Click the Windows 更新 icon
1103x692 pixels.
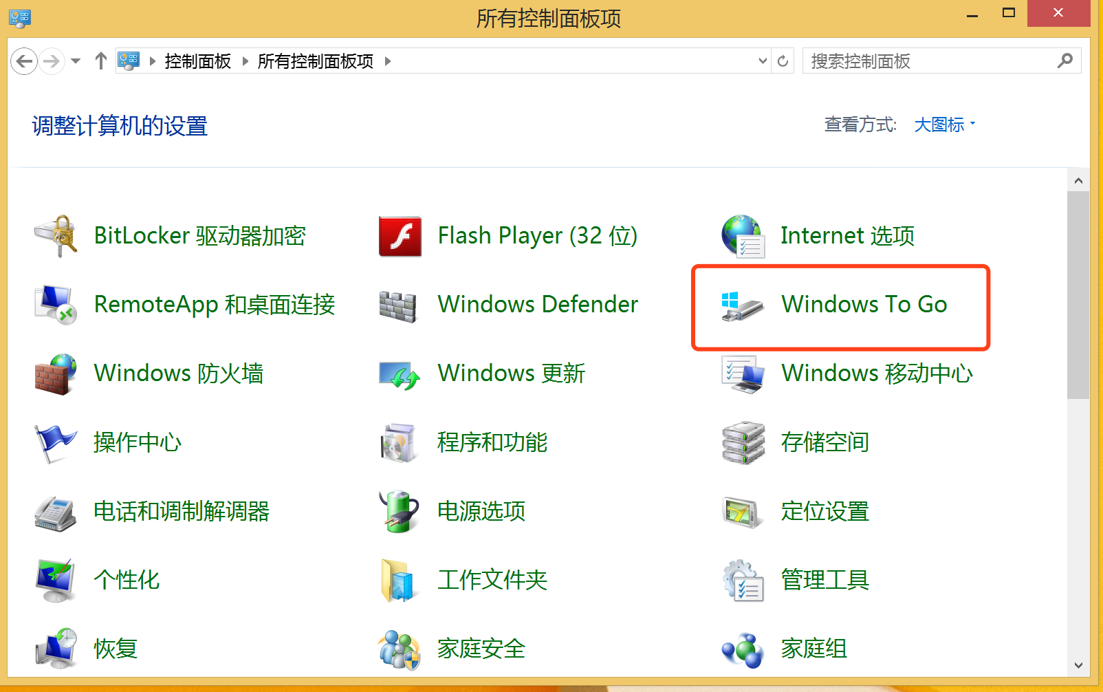[400, 376]
